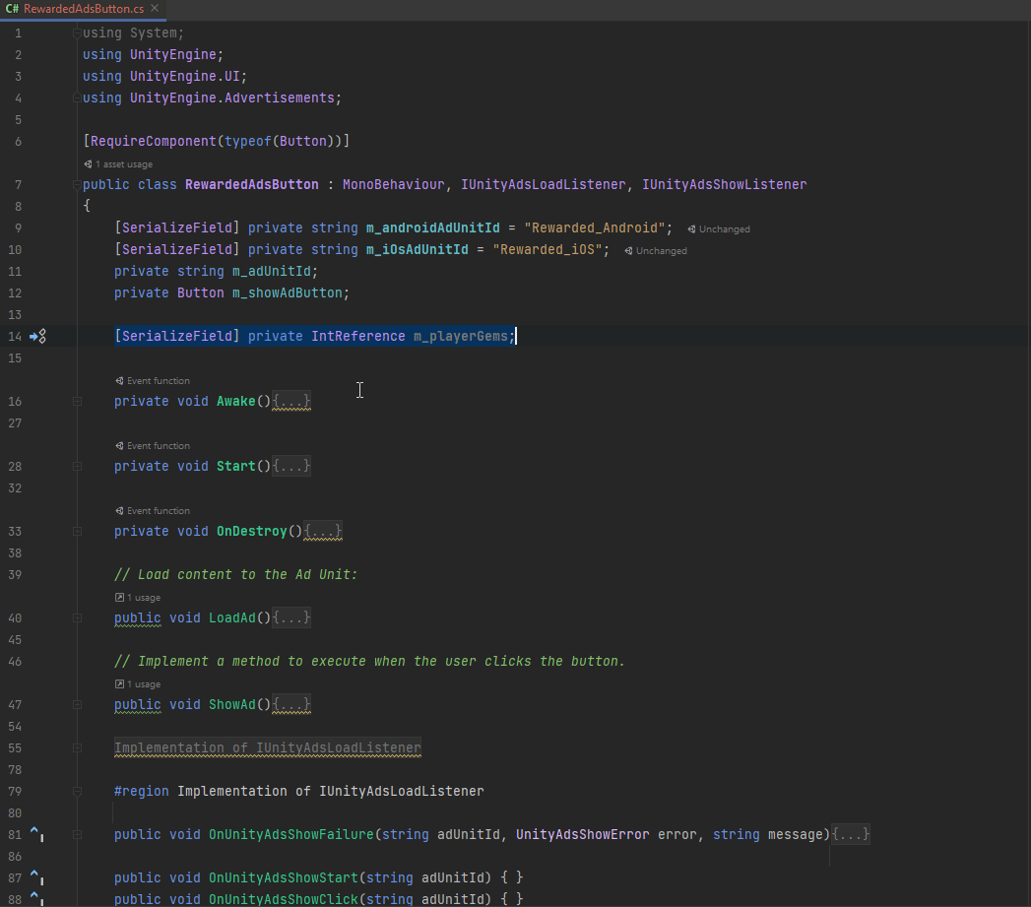Image resolution: width=1031 pixels, height=907 pixels.
Task: Expand collapsed 'Implementation of IUnityAdsLoadListener' region
Action: click(268, 747)
